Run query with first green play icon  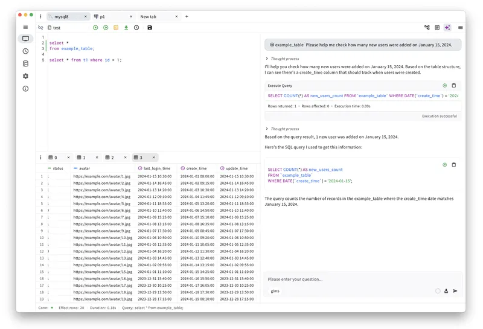(x=95, y=28)
